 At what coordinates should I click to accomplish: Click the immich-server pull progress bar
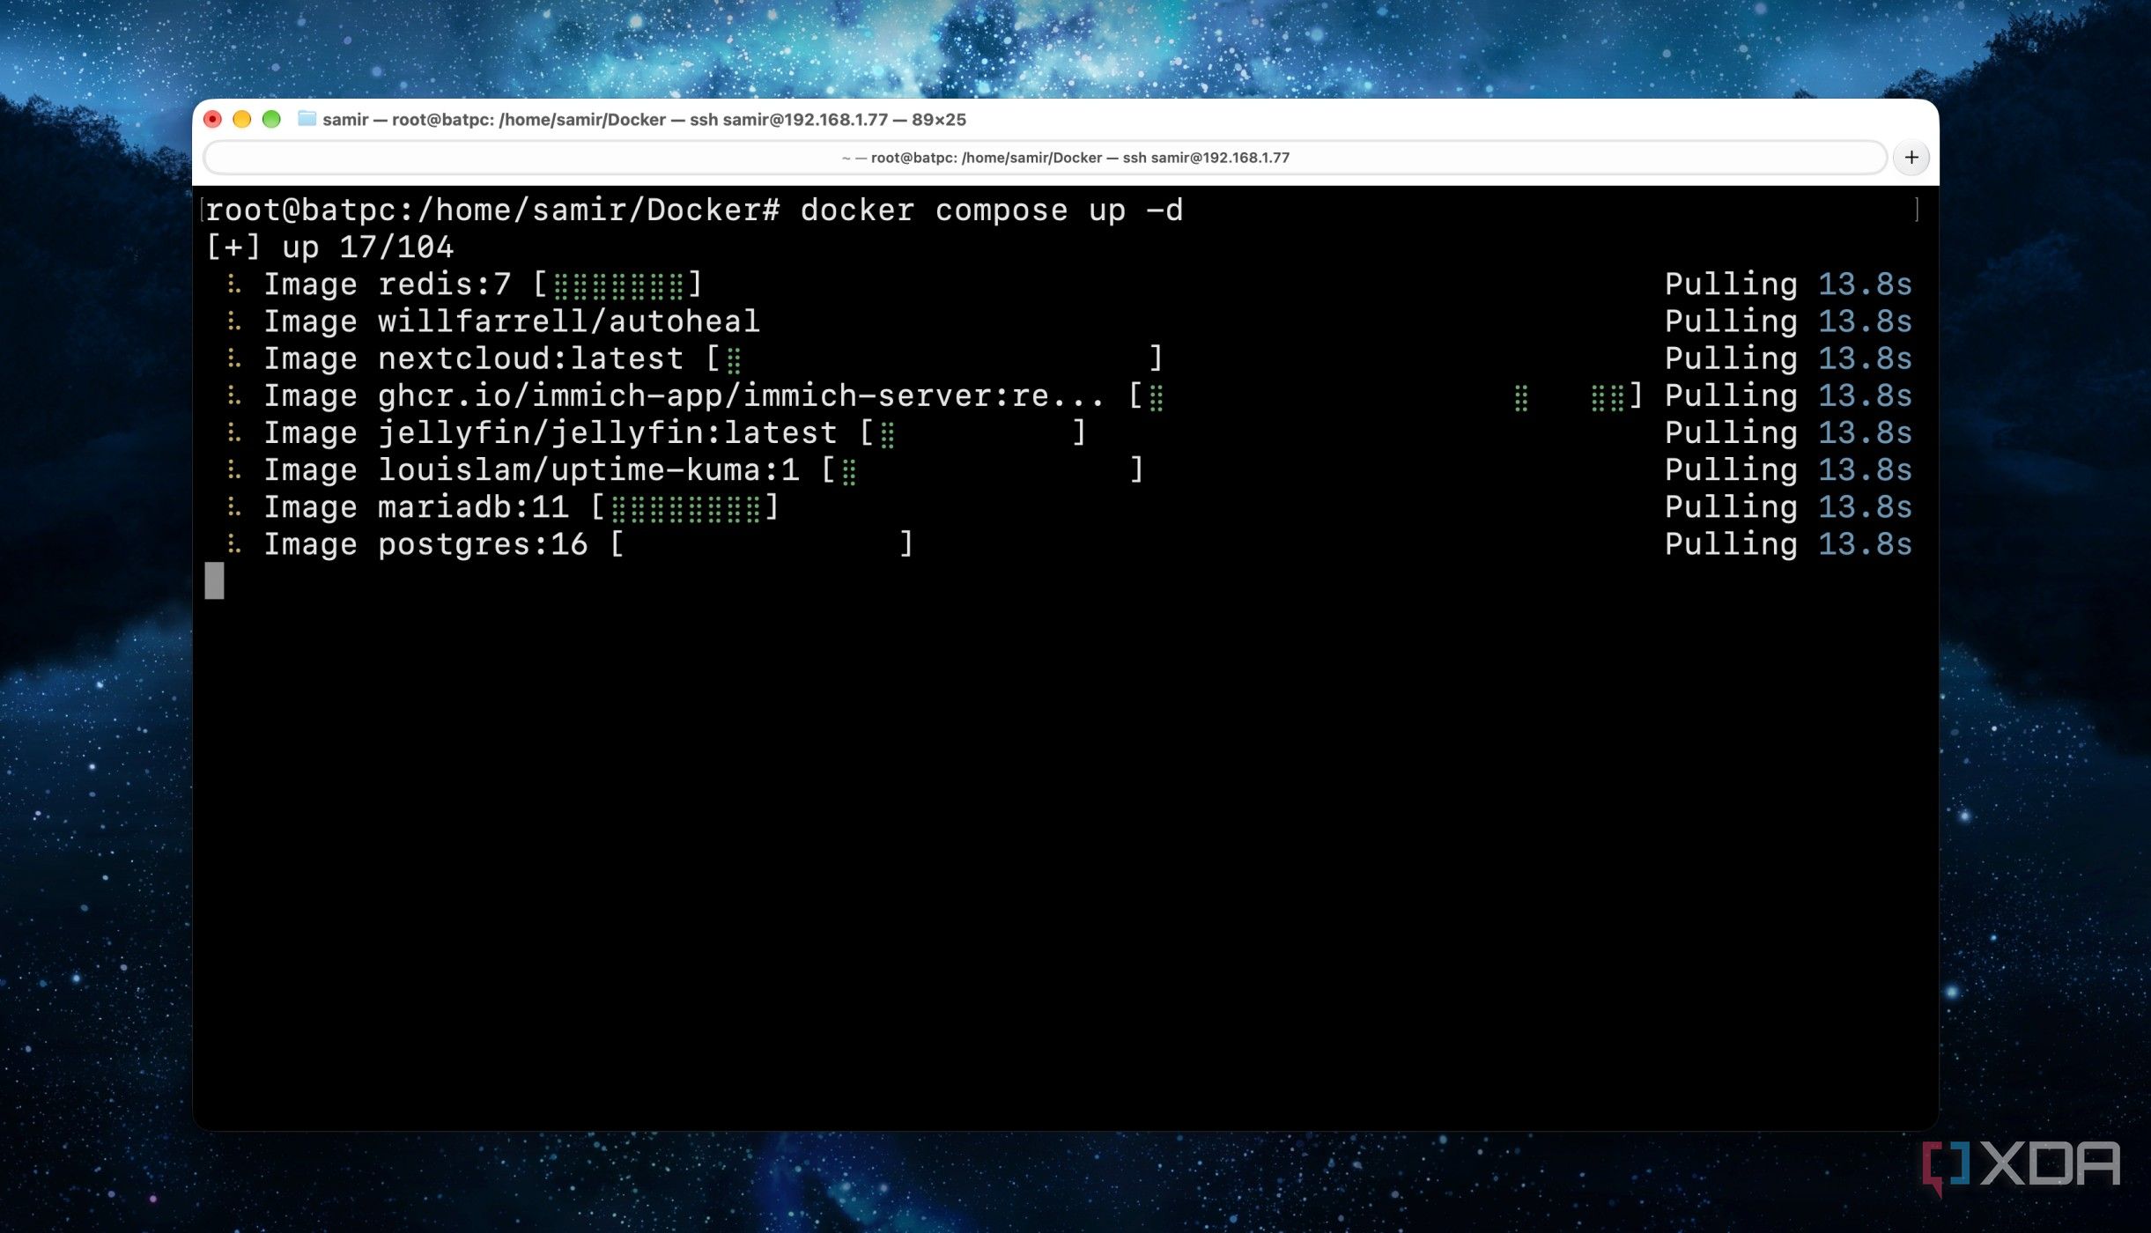(1386, 395)
